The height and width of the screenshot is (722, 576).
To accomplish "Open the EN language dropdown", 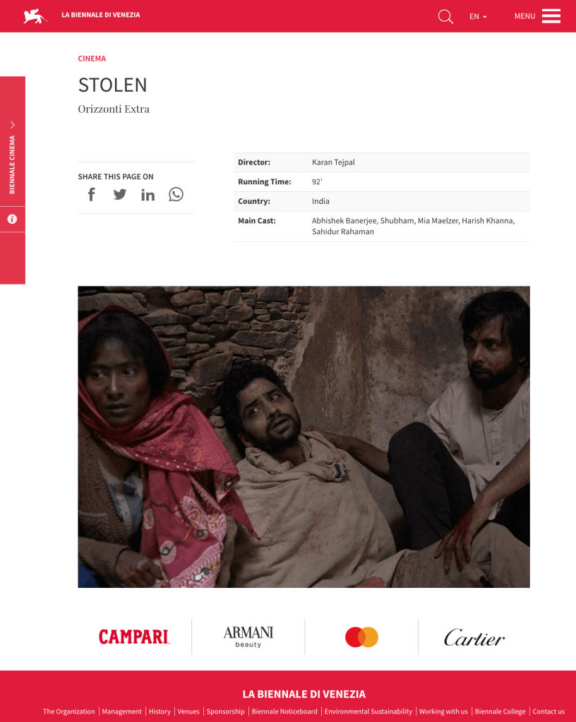I will 478,16.
